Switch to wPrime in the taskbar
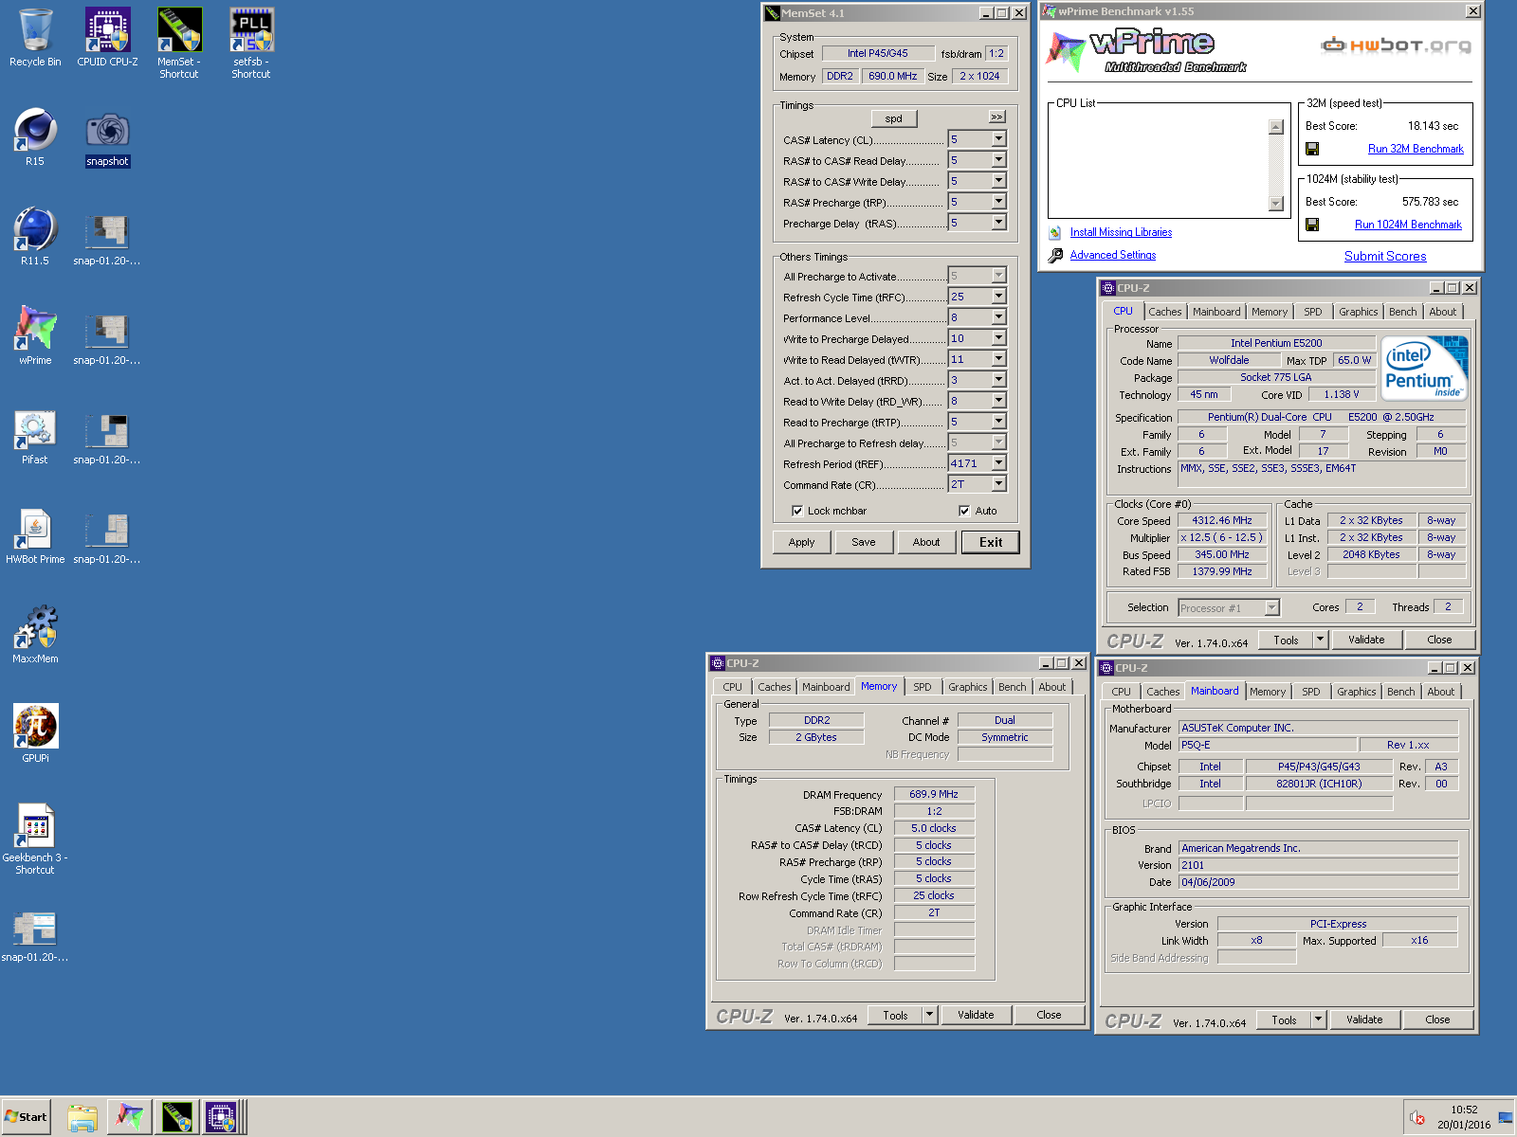This screenshot has width=1517, height=1137. click(x=129, y=1118)
